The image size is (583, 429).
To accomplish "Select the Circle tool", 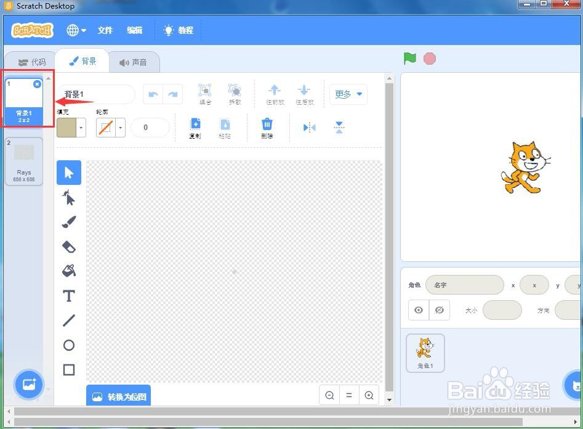I will [x=69, y=345].
